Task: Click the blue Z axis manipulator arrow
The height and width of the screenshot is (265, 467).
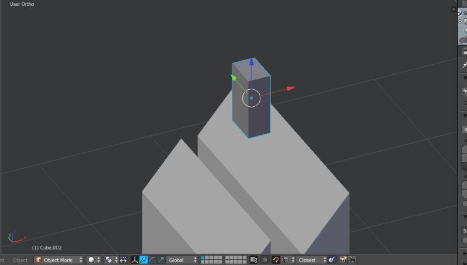Action: (252, 62)
